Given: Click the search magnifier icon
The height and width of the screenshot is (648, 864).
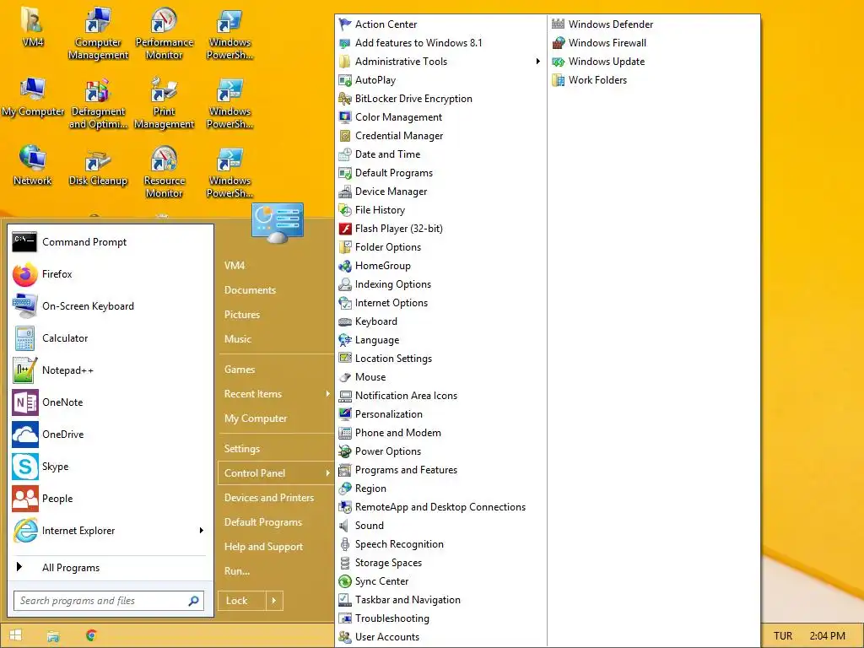Looking at the screenshot, I should pyautogui.click(x=193, y=601).
